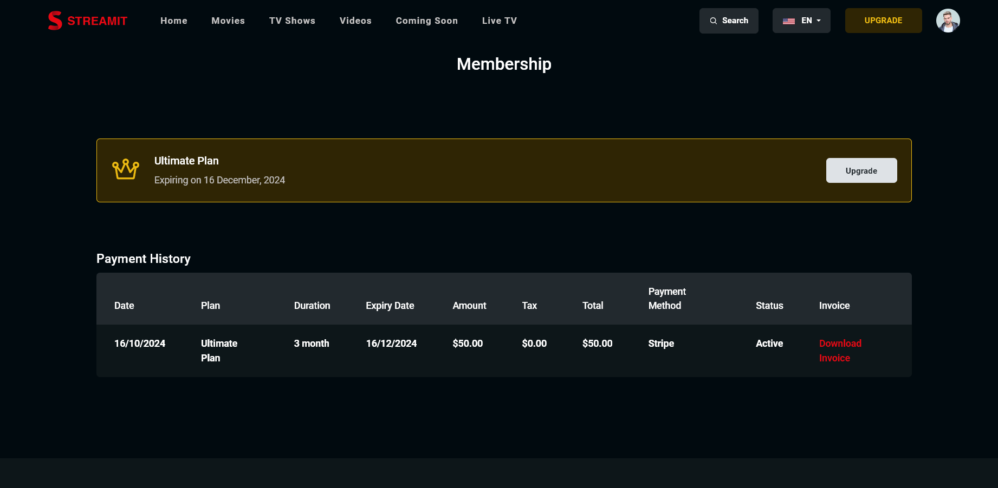
Task: Expand the language selector chevron
Action: point(819,21)
